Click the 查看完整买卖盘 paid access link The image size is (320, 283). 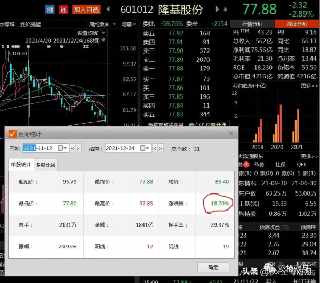point(187,124)
